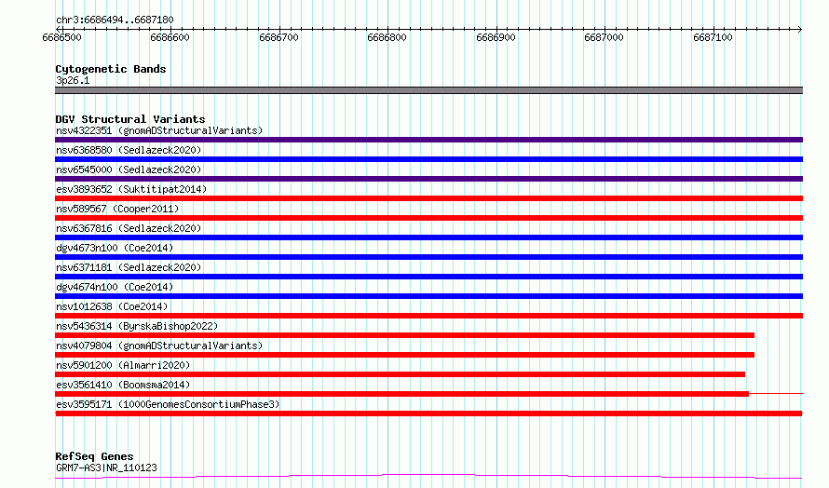Open the DGV Structural Variants track title
Screen dimensions: 829x488
[x=130, y=119]
